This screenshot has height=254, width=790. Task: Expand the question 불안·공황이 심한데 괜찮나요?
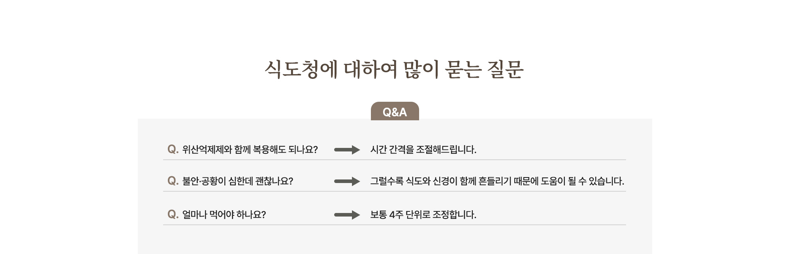tap(237, 181)
